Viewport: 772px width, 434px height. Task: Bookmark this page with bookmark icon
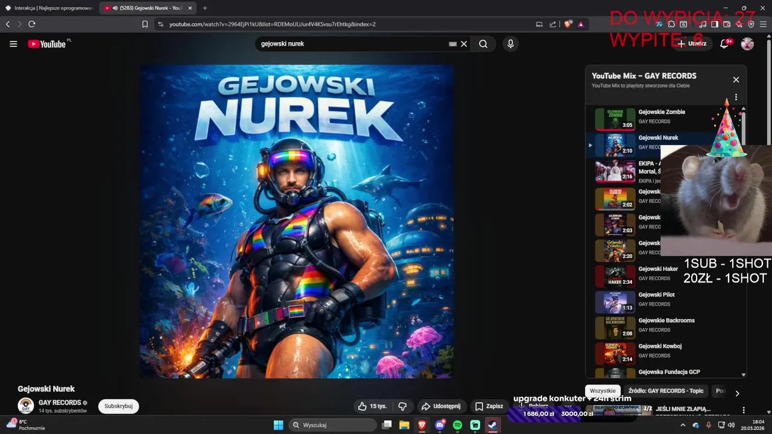coord(145,24)
